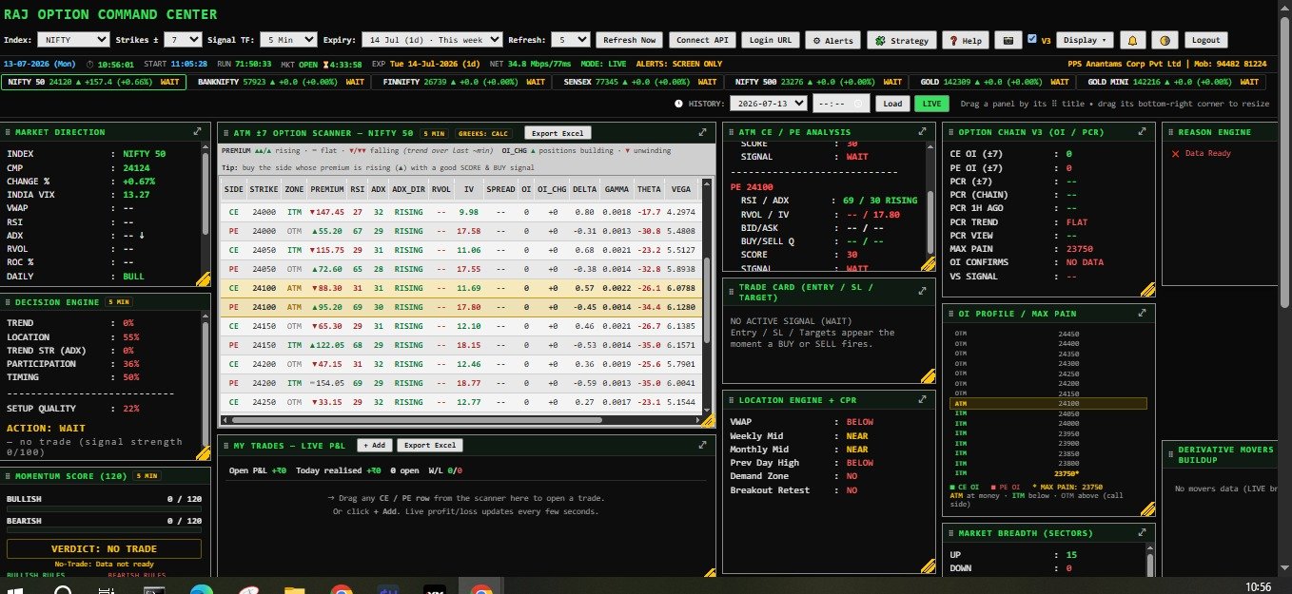The height and width of the screenshot is (594, 1292).
Task: Expand the Location Engine + CPR panel
Action: 921,400
